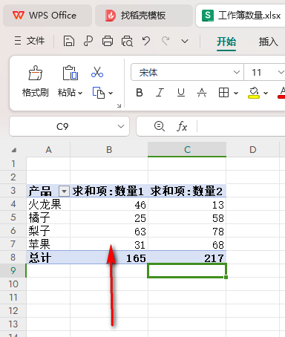Click cell with value 31
Screen dimensions: 285x337
pyautogui.click(x=109, y=244)
